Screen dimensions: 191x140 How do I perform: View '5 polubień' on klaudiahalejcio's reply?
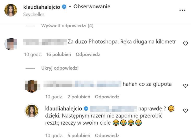[79, 136]
